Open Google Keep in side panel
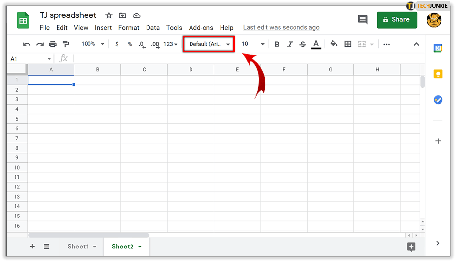 (x=438, y=74)
